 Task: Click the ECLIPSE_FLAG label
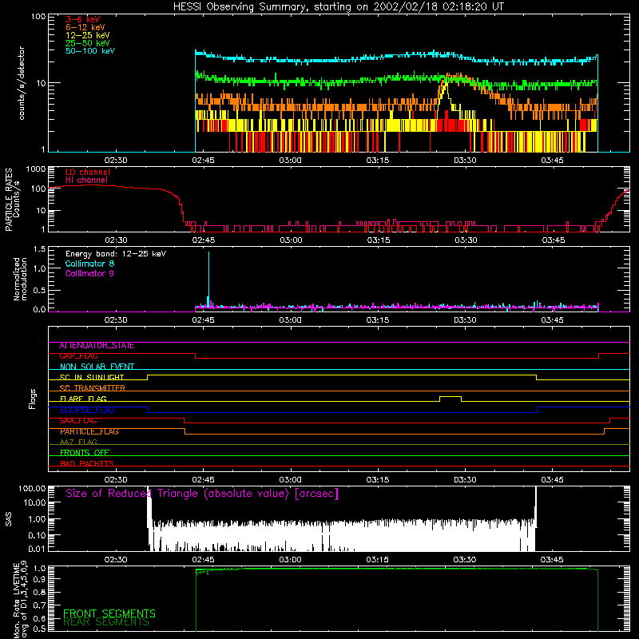[87, 410]
